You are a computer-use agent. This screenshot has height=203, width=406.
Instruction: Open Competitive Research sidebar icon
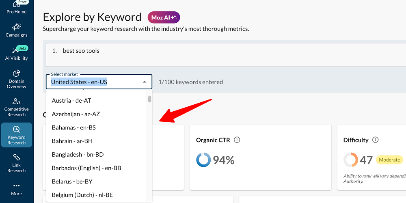[x=17, y=101]
